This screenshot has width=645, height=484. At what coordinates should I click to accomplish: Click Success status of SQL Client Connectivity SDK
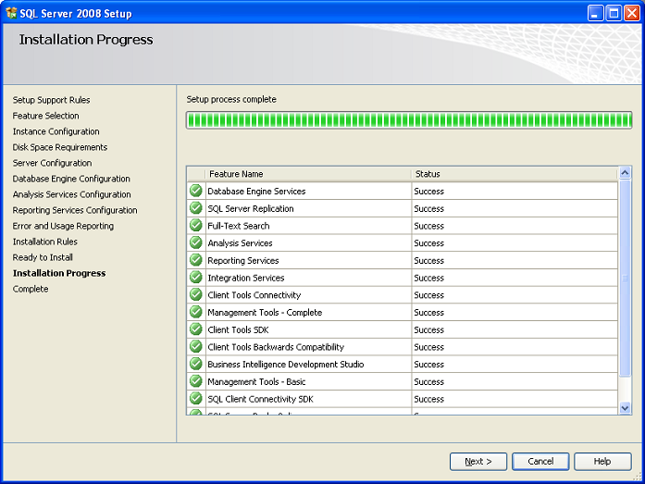428,399
